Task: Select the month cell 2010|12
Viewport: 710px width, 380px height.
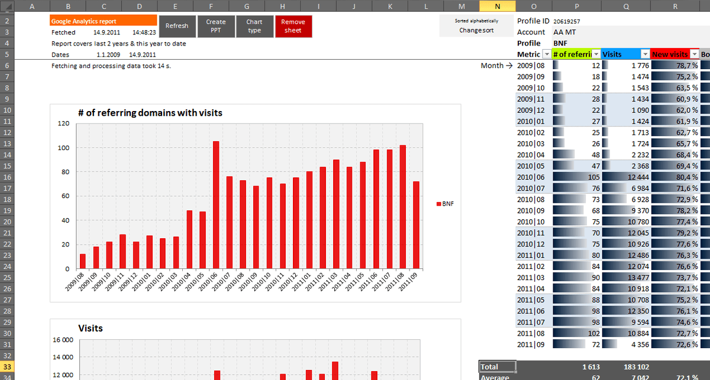Action: pos(531,243)
